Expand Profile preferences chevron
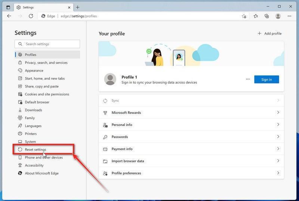This screenshot has width=299, height=201. [x=278, y=173]
